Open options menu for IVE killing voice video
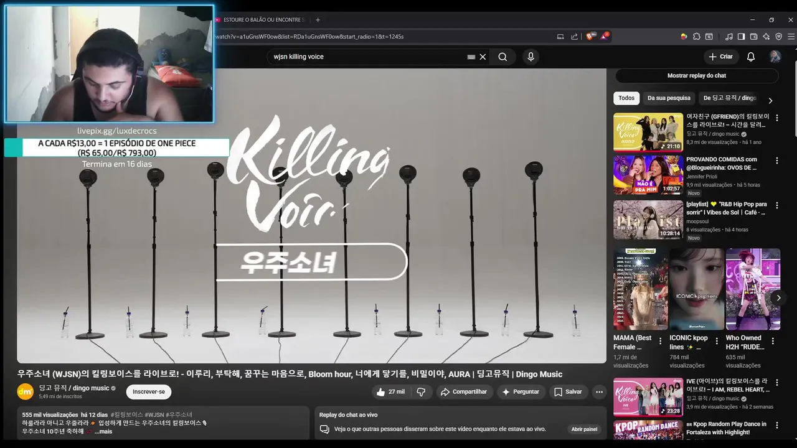Viewport: 797px width, 448px height. pos(776,382)
